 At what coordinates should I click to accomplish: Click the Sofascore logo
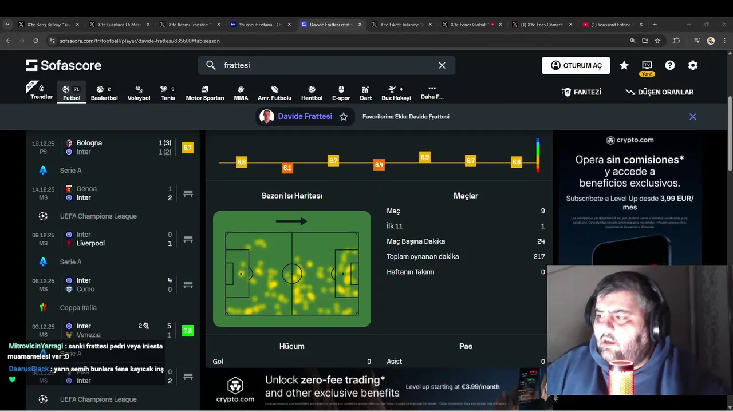pos(64,65)
